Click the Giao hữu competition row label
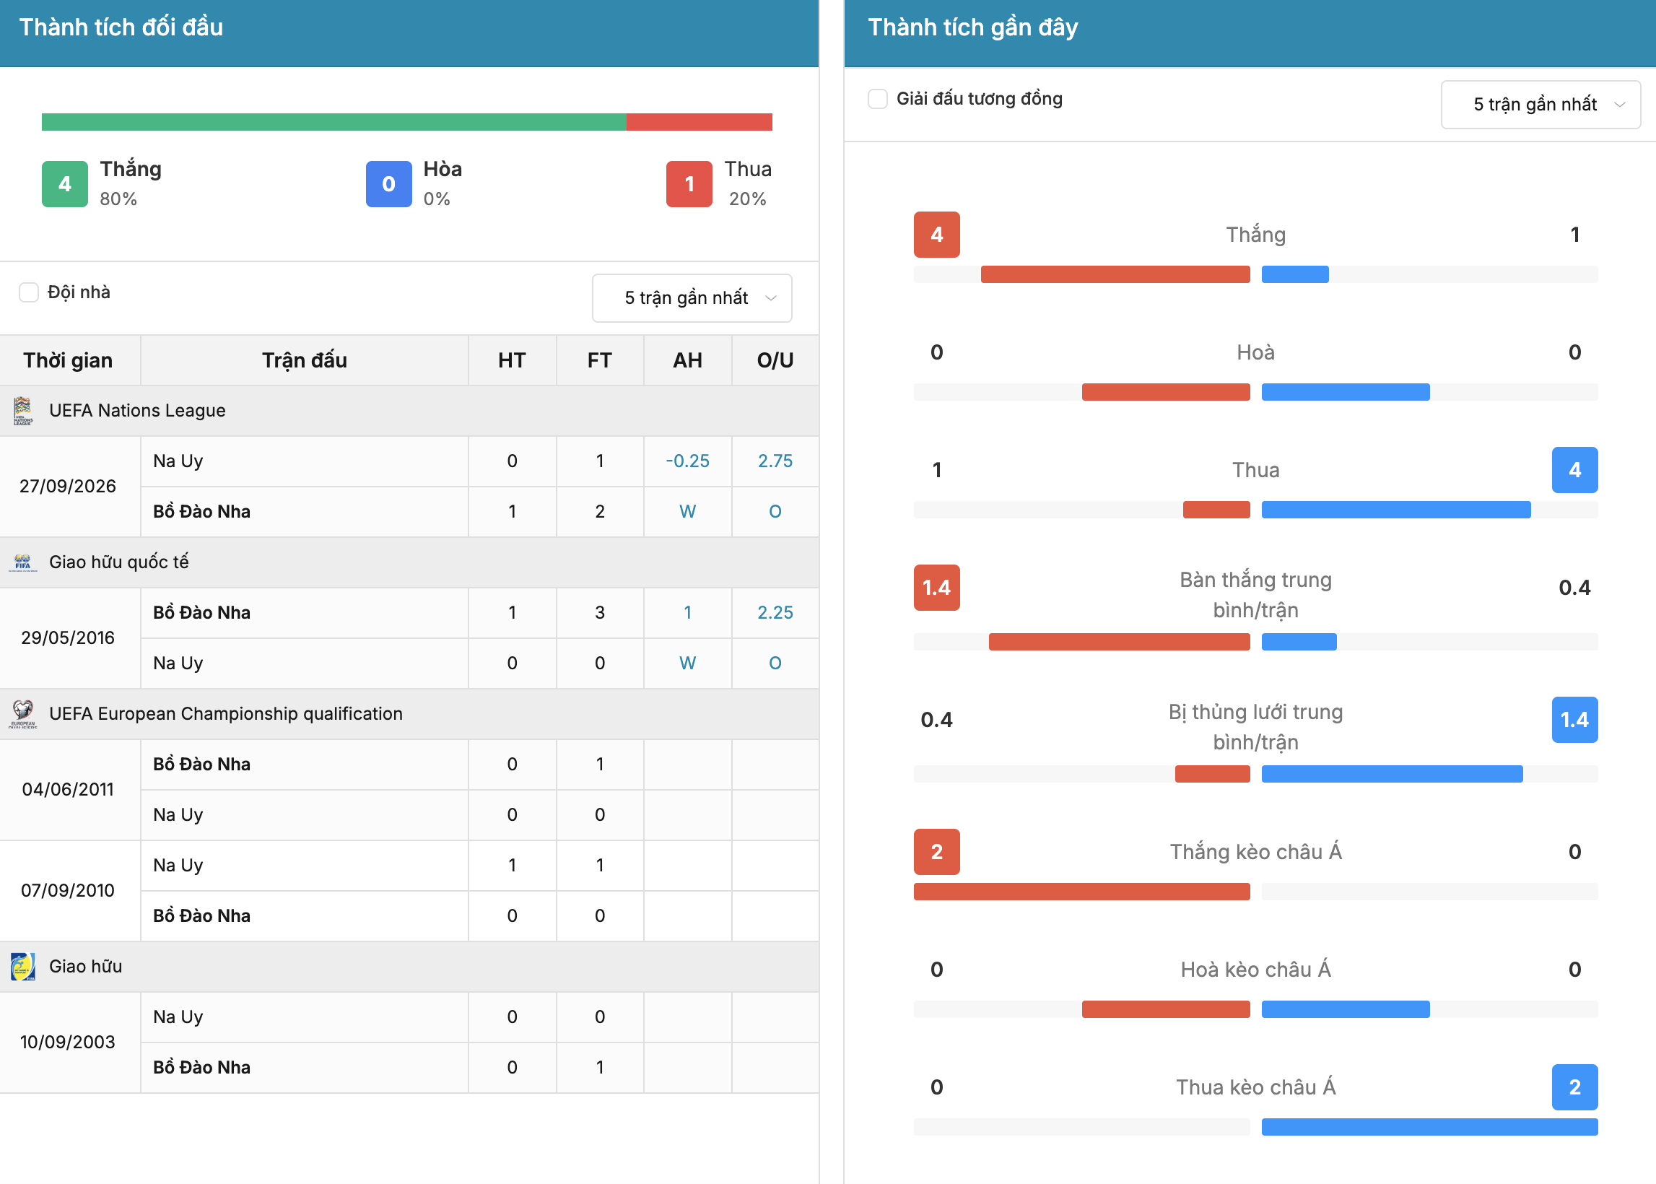Screen dimensions: 1656x1184 point(86,967)
